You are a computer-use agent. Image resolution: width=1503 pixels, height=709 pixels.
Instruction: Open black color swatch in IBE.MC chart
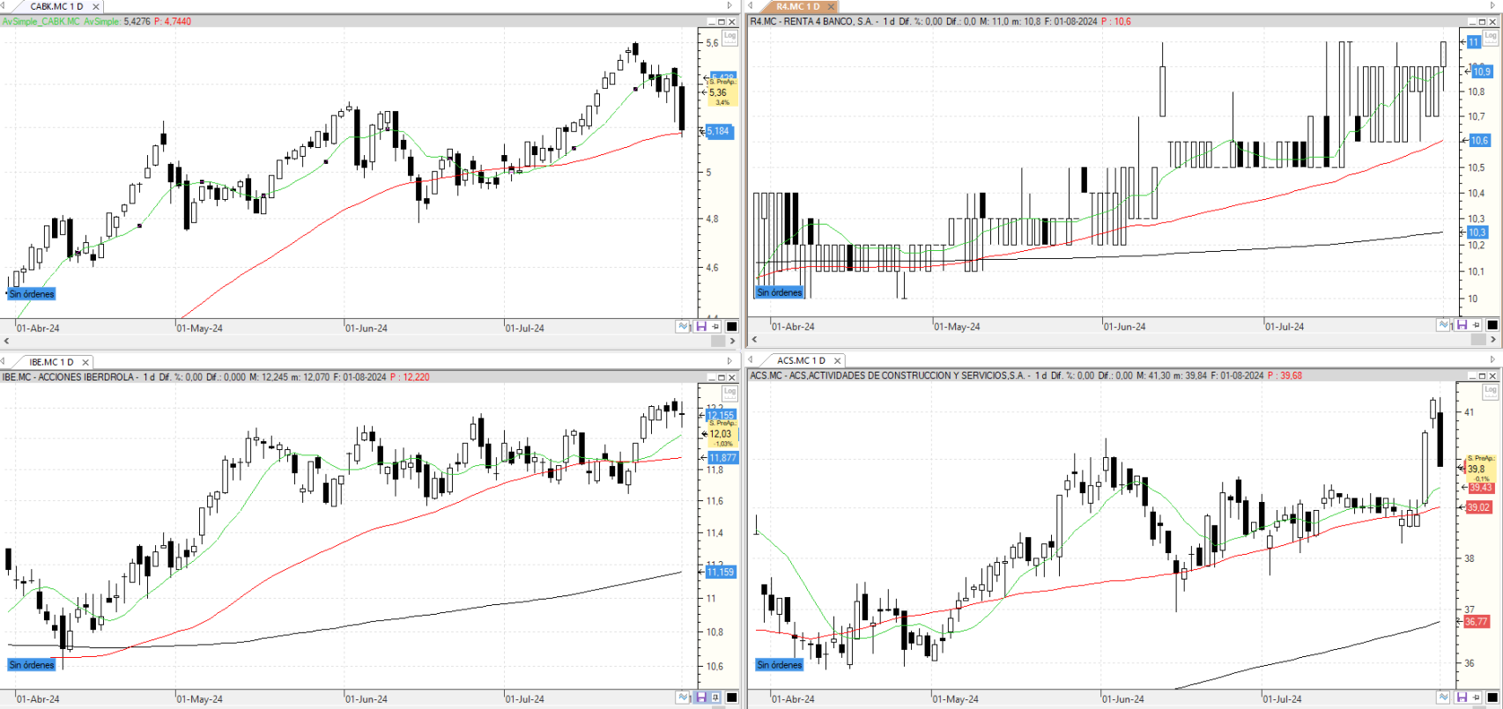point(731,697)
